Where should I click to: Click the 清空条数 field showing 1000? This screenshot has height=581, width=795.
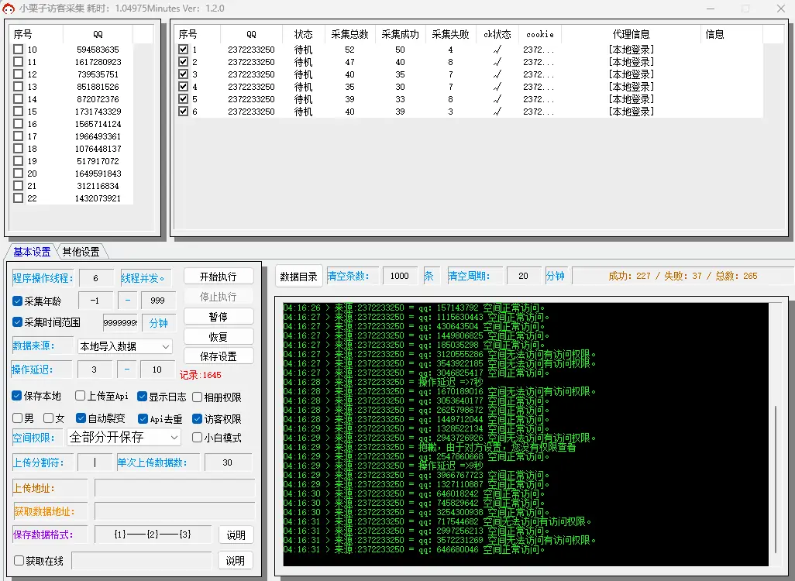pyautogui.click(x=400, y=276)
